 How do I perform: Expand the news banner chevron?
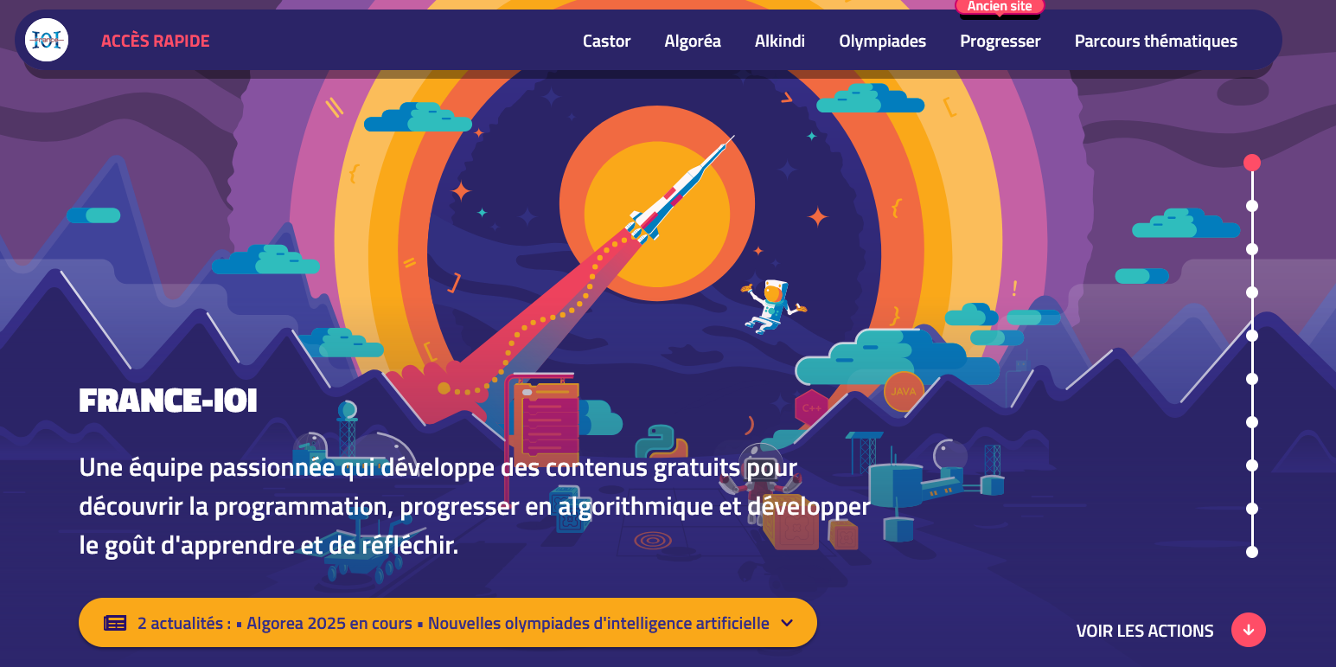[787, 623]
